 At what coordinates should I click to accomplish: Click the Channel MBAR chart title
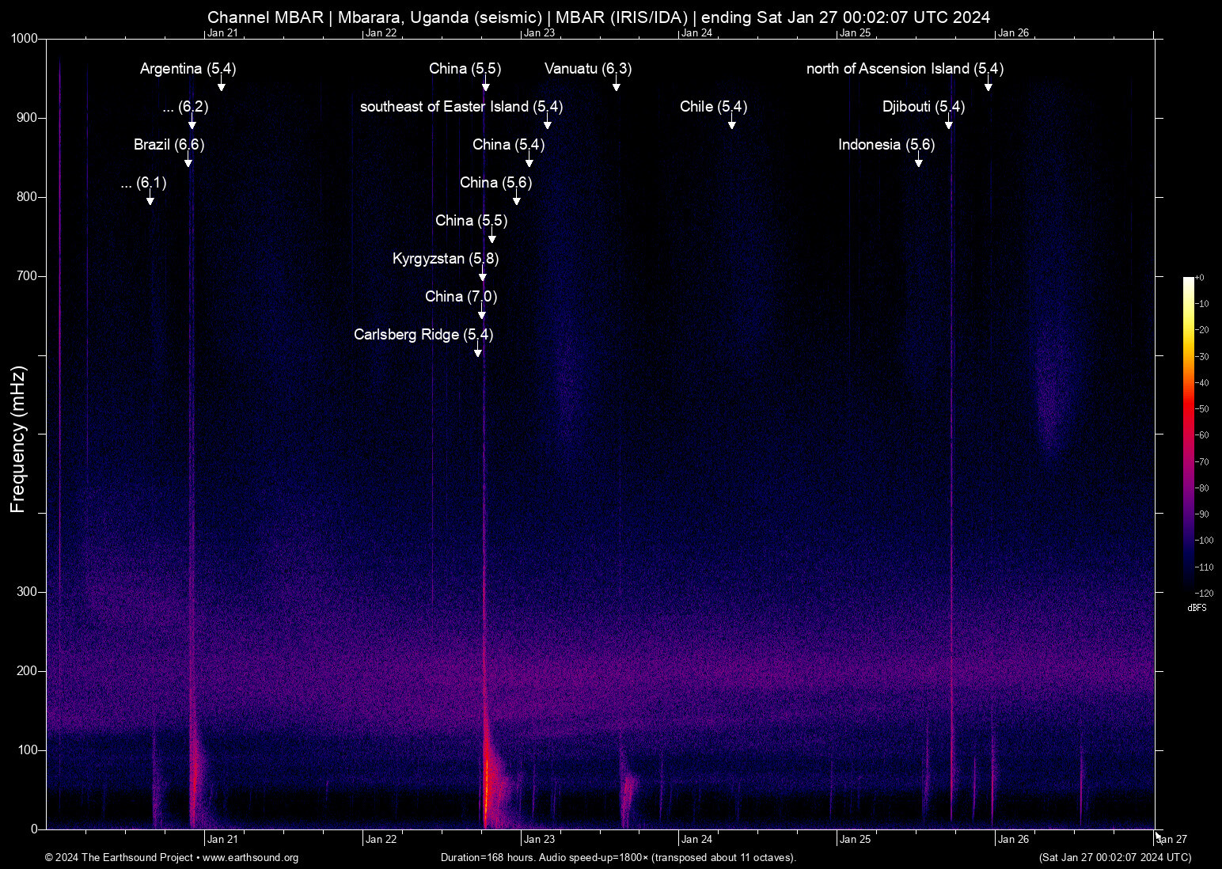598,17
